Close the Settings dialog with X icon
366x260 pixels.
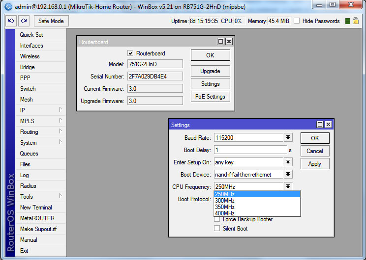pos(328,125)
